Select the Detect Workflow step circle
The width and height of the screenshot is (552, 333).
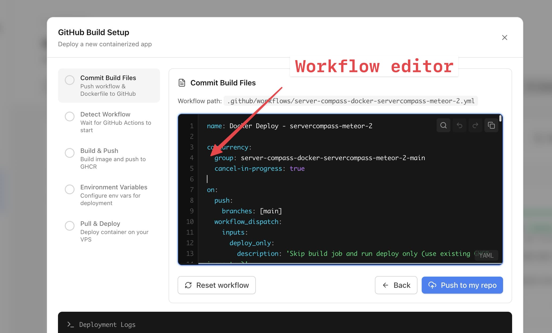70,116
